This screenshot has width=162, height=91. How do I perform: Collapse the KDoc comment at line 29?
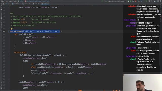(x=9, y=13)
